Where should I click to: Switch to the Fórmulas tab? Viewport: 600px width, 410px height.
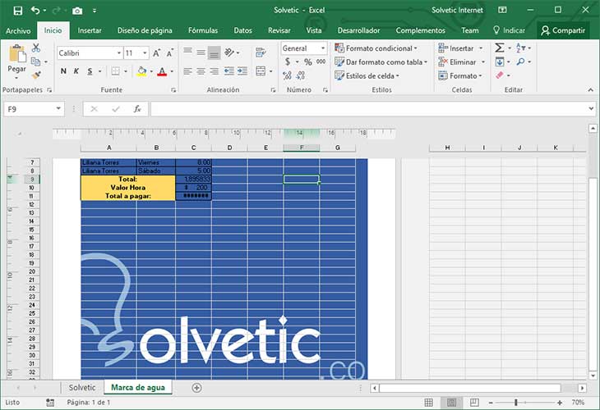tap(203, 30)
